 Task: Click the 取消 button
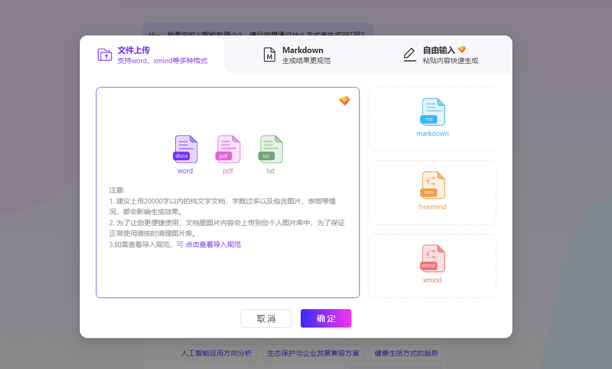(266, 318)
